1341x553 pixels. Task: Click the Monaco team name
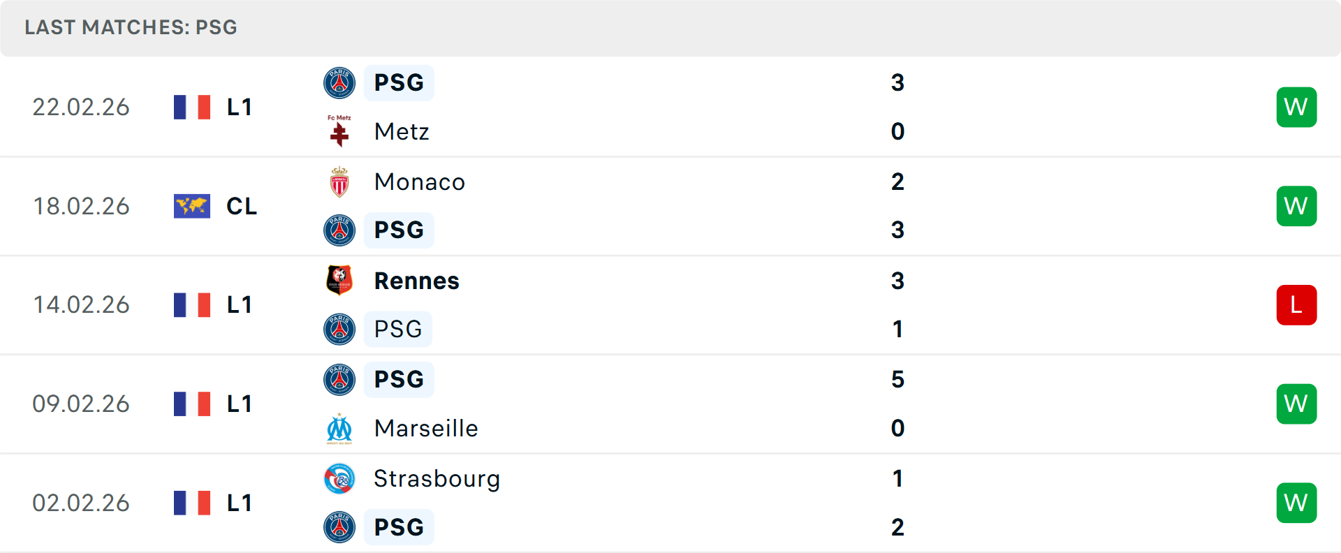[419, 182]
